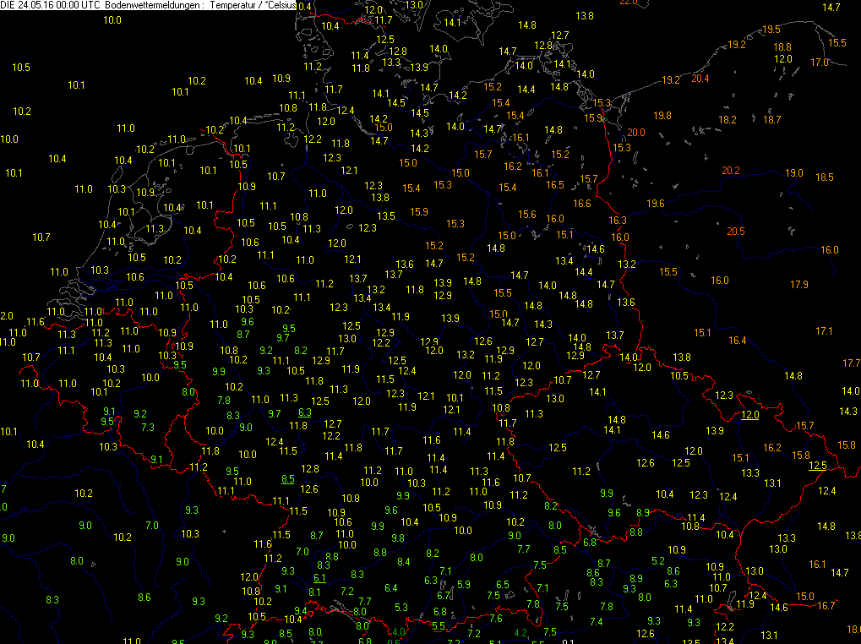Select the underlined 6.1 station reading
This screenshot has height=644, width=861.
(x=319, y=578)
